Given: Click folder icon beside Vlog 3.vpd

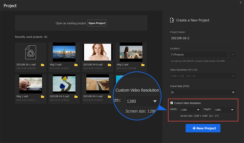Looking at the screenshot, I should [76, 65].
